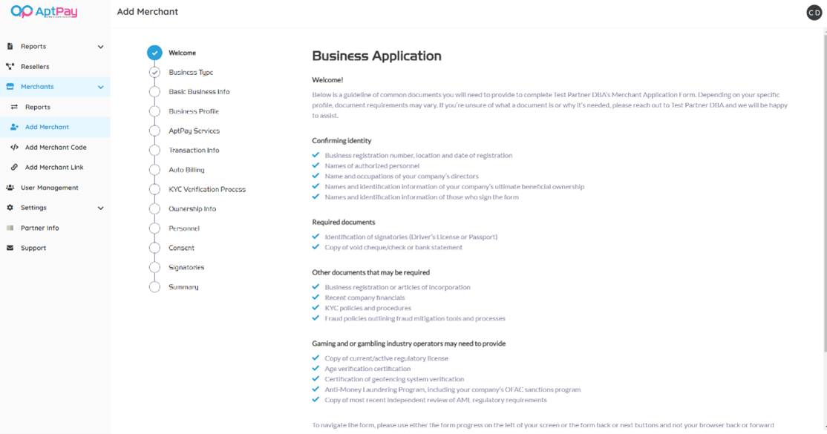Select the Welcome step checkmark circle

(154, 53)
